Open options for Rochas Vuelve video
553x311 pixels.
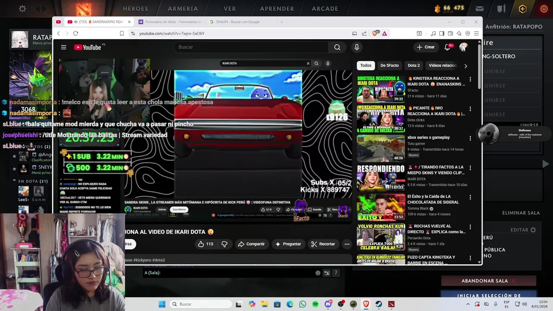pos(470,227)
